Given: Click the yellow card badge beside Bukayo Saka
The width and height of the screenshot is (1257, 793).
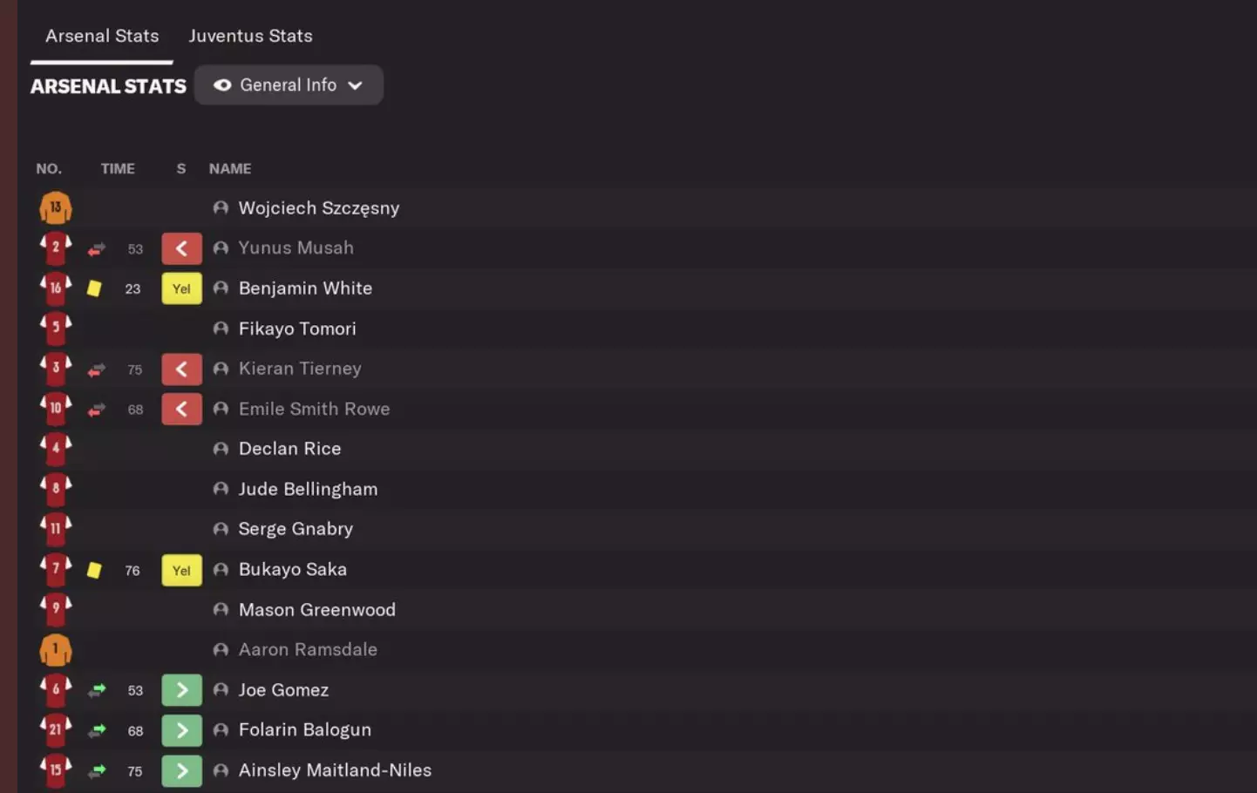Looking at the screenshot, I should (x=181, y=571).
